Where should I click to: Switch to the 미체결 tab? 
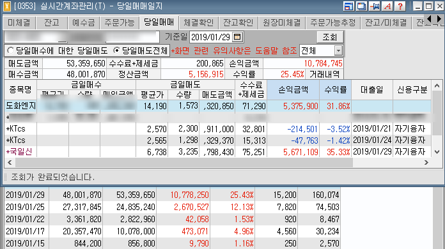coord(19,22)
